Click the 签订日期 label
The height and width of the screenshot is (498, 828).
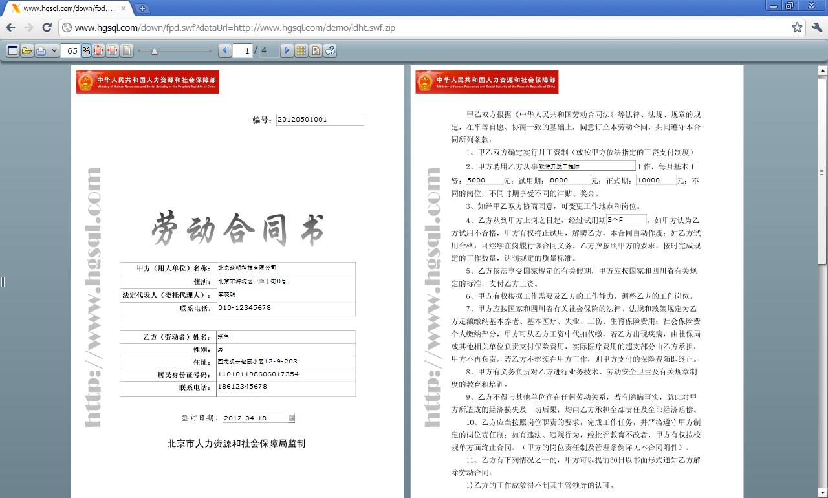[x=199, y=418]
